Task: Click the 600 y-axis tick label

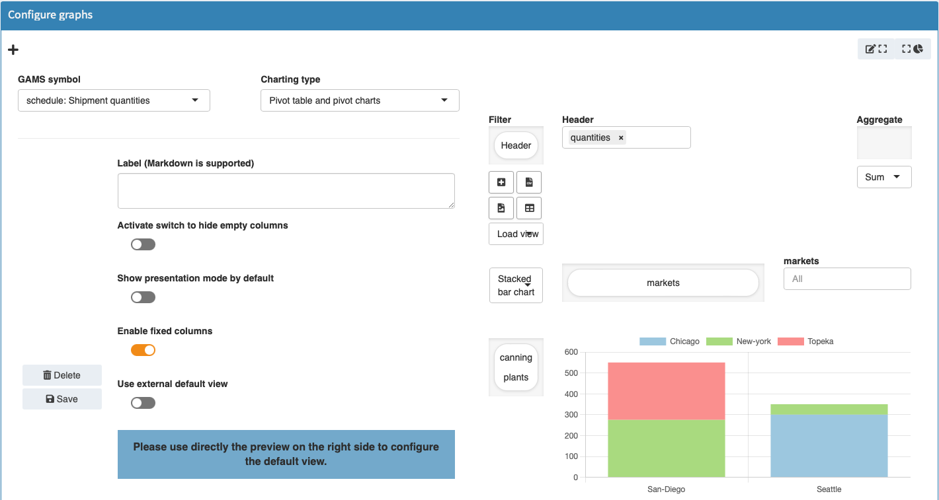Action: (571, 352)
